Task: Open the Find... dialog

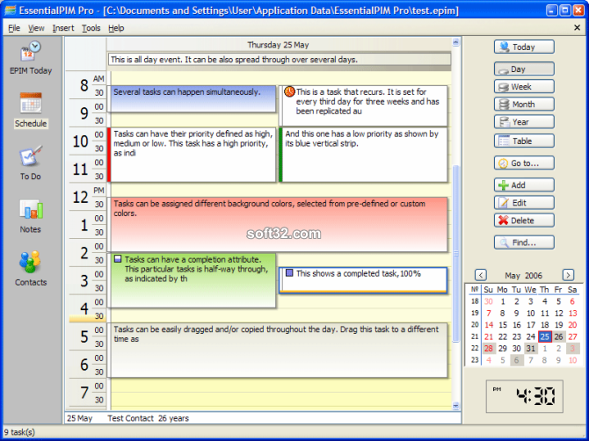Action: click(524, 242)
